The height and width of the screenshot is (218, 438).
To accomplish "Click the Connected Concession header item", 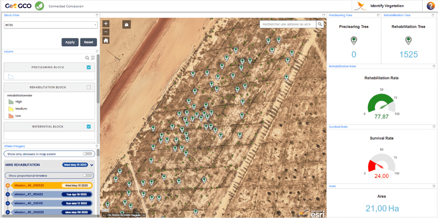I will [66, 6].
